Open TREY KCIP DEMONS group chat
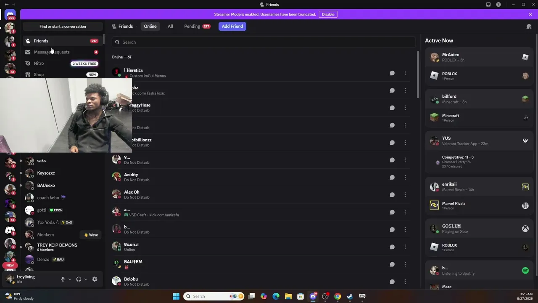This screenshot has height=303, width=538. click(x=62, y=247)
